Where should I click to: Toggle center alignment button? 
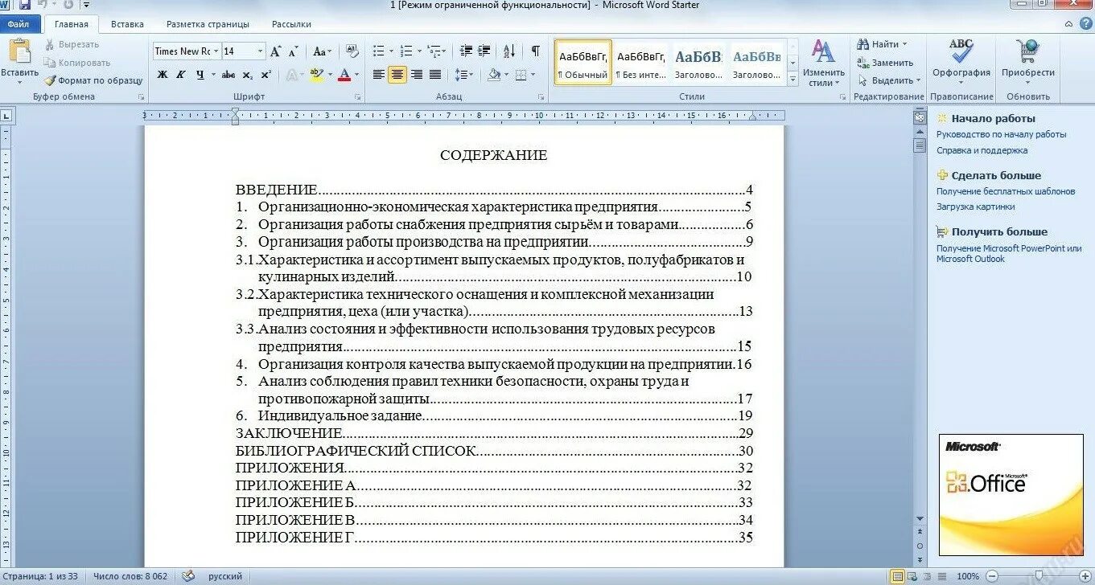(397, 75)
